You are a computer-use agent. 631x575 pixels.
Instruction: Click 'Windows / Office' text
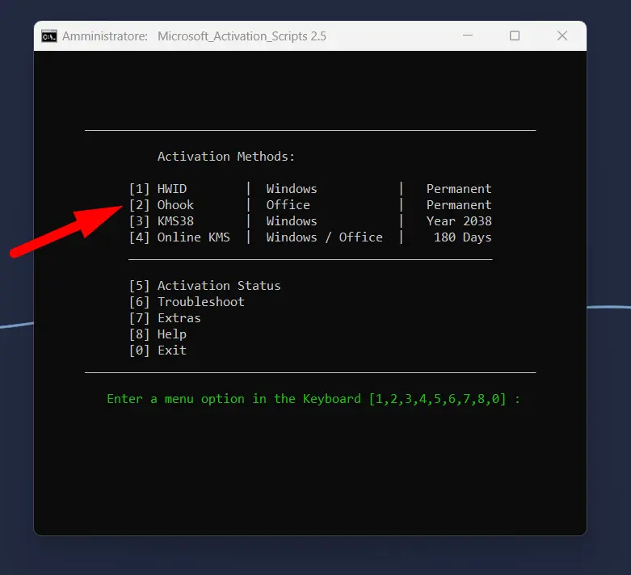pos(324,237)
